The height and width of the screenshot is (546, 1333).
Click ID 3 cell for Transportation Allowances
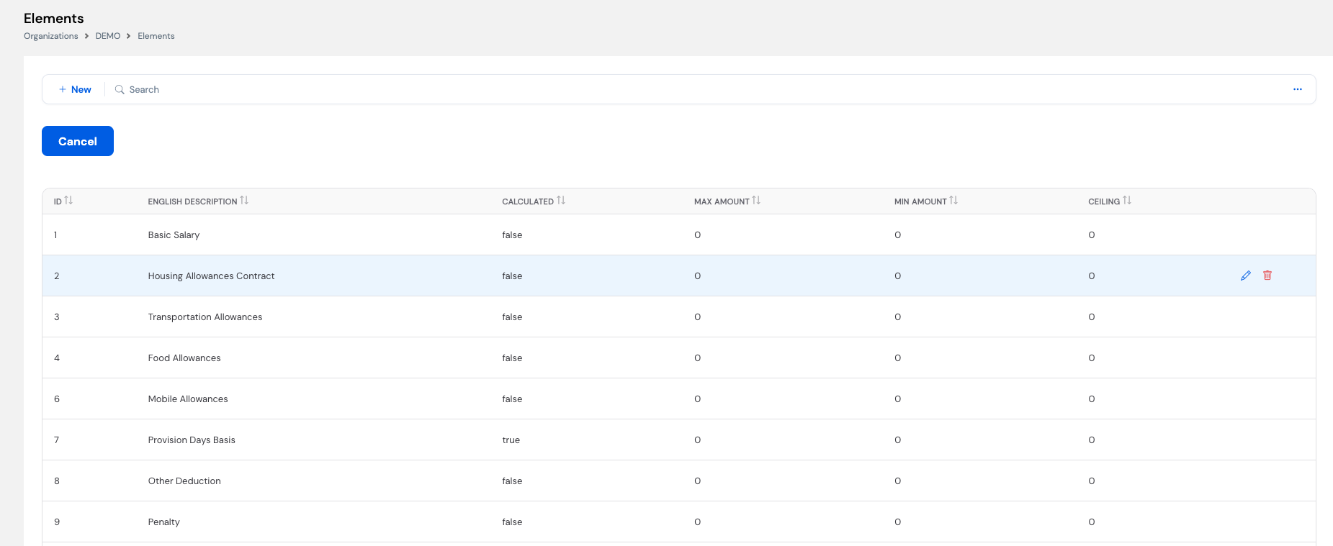[57, 317]
